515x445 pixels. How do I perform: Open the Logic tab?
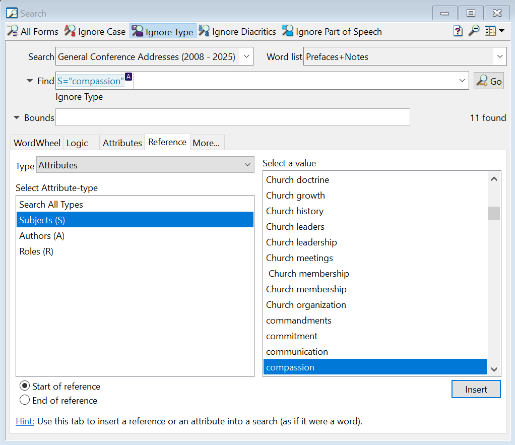77,143
